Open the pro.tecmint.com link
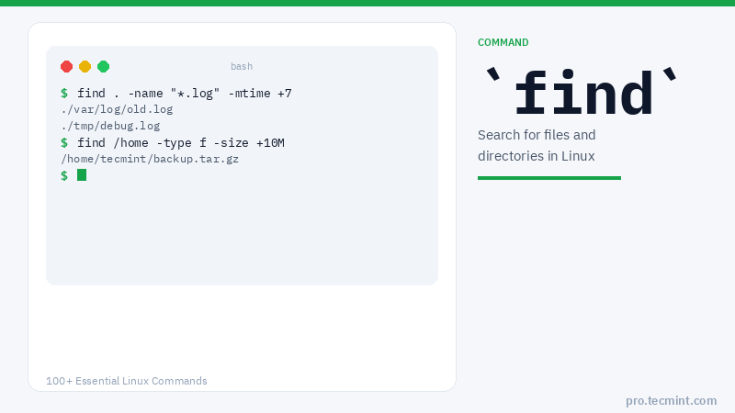Image resolution: width=735 pixels, height=413 pixels. tap(671, 400)
